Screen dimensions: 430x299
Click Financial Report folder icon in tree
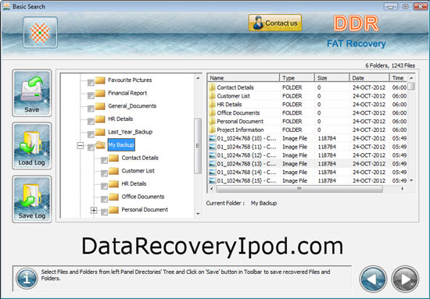(100, 93)
